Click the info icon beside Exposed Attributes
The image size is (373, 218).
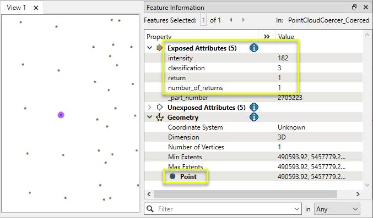(254, 48)
